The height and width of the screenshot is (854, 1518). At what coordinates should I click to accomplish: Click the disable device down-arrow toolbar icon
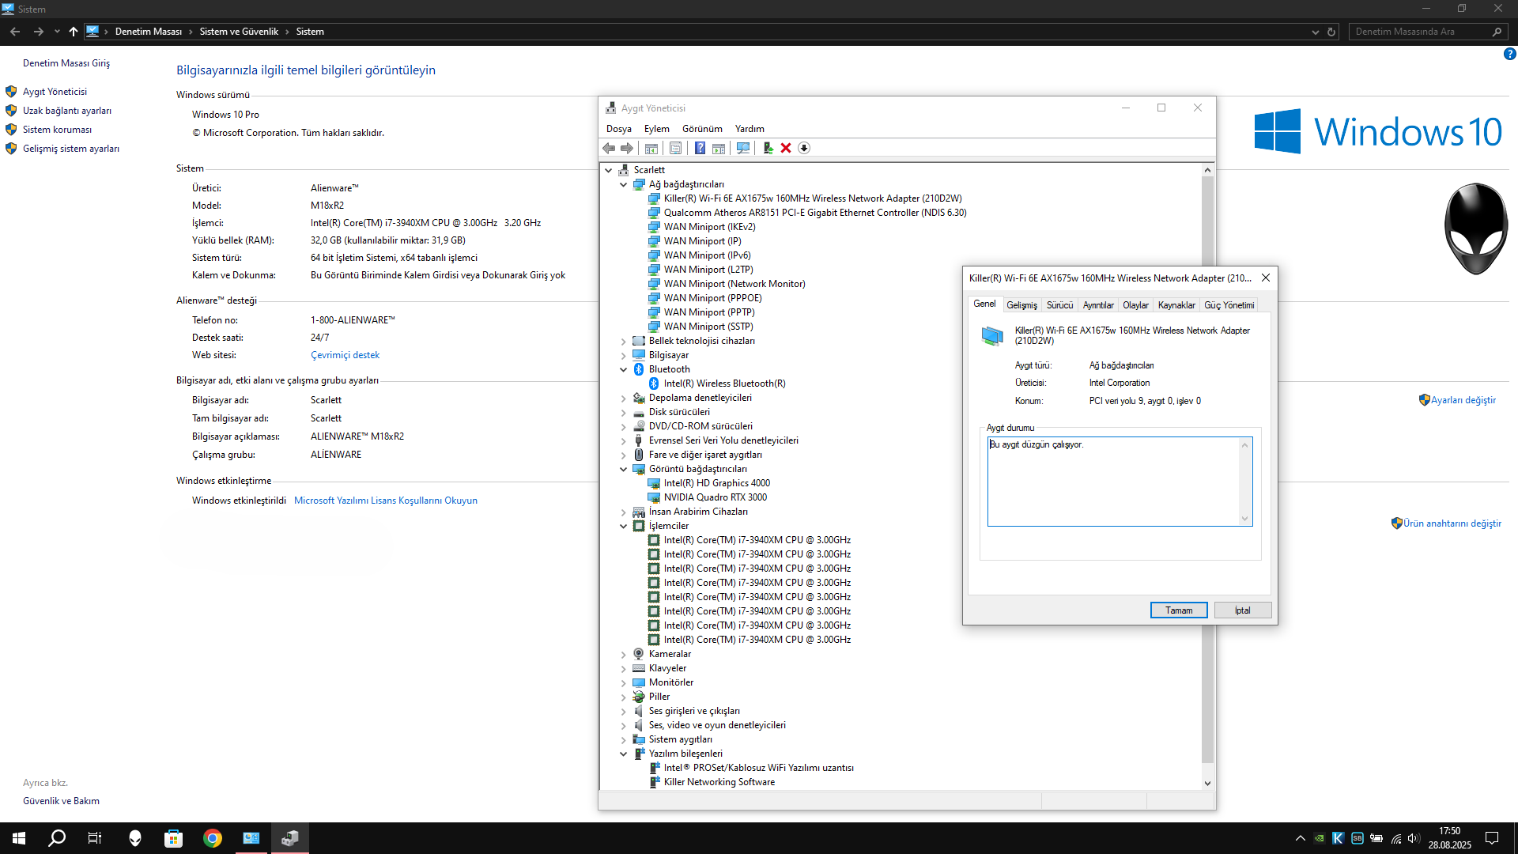pyautogui.click(x=804, y=148)
